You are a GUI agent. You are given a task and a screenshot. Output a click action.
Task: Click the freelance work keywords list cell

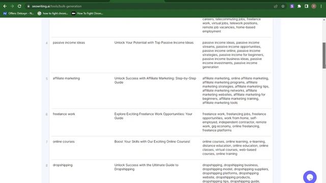234,122
